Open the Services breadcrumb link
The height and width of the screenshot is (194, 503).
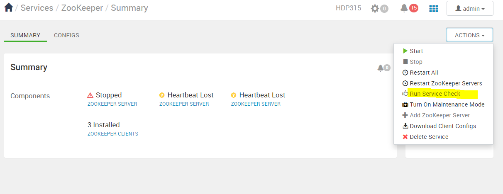click(37, 8)
